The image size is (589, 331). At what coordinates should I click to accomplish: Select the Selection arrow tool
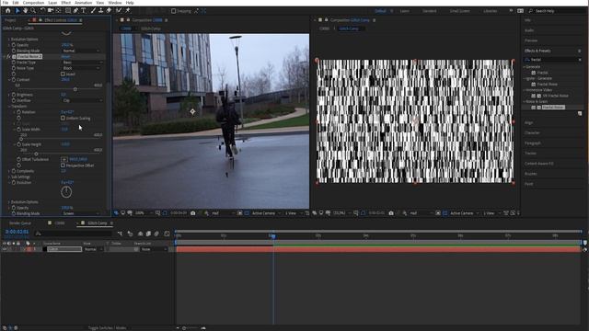coord(17,10)
